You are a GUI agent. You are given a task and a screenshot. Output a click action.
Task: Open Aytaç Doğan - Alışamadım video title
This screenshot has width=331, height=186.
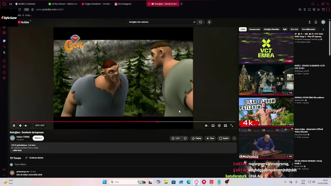click(309, 130)
